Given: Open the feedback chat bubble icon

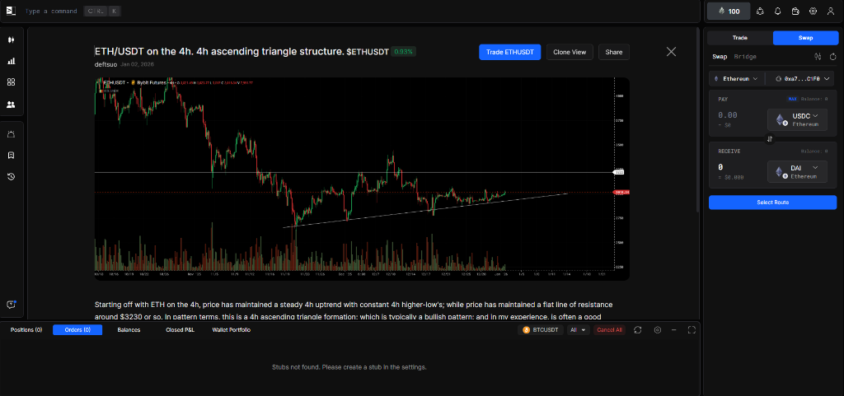Looking at the screenshot, I should point(11,305).
